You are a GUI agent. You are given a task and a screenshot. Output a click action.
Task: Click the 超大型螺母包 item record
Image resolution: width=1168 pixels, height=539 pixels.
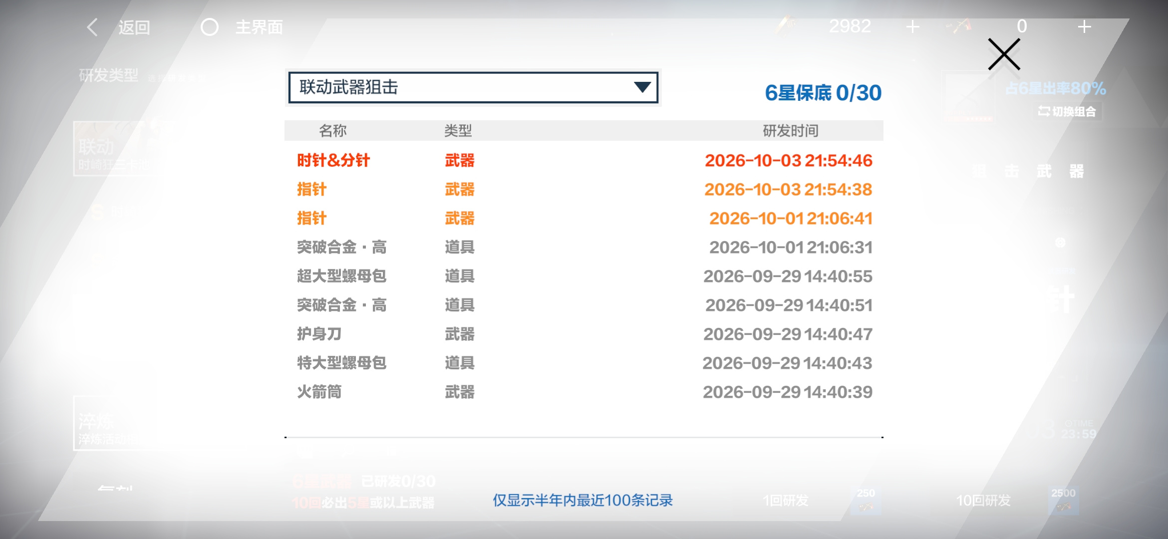[x=584, y=276]
